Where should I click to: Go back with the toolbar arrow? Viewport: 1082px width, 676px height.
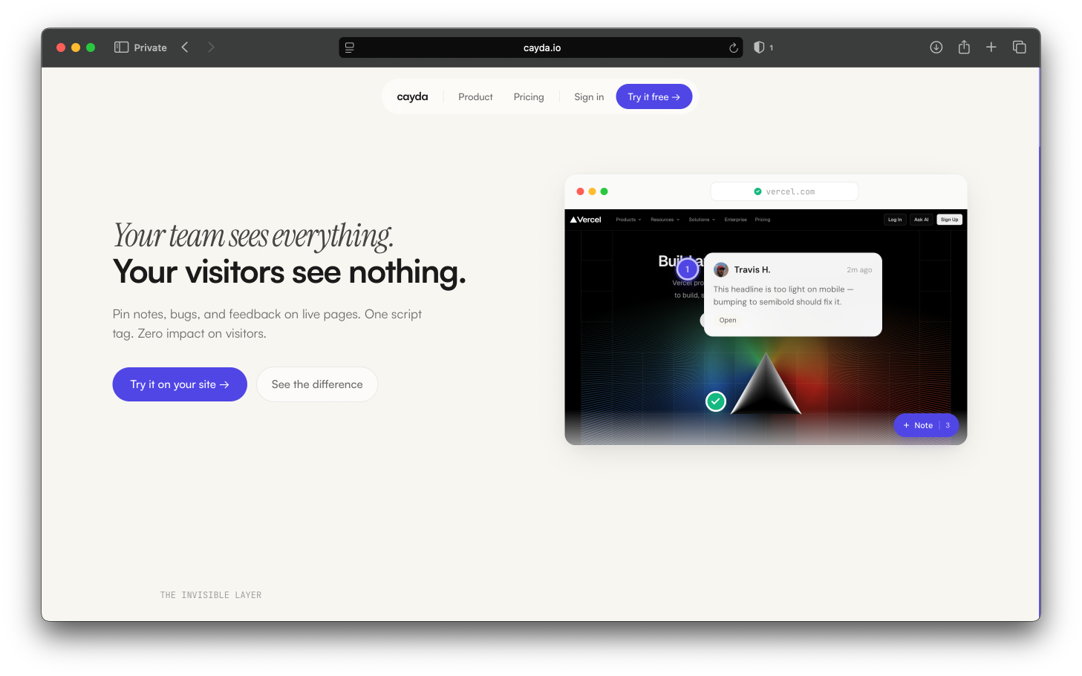tap(185, 47)
